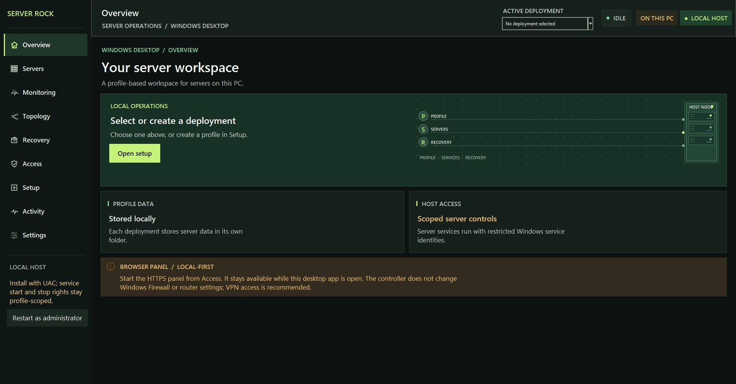This screenshot has width=736, height=384.
Task: Click the ON THIS PC badge
Action: tap(657, 18)
